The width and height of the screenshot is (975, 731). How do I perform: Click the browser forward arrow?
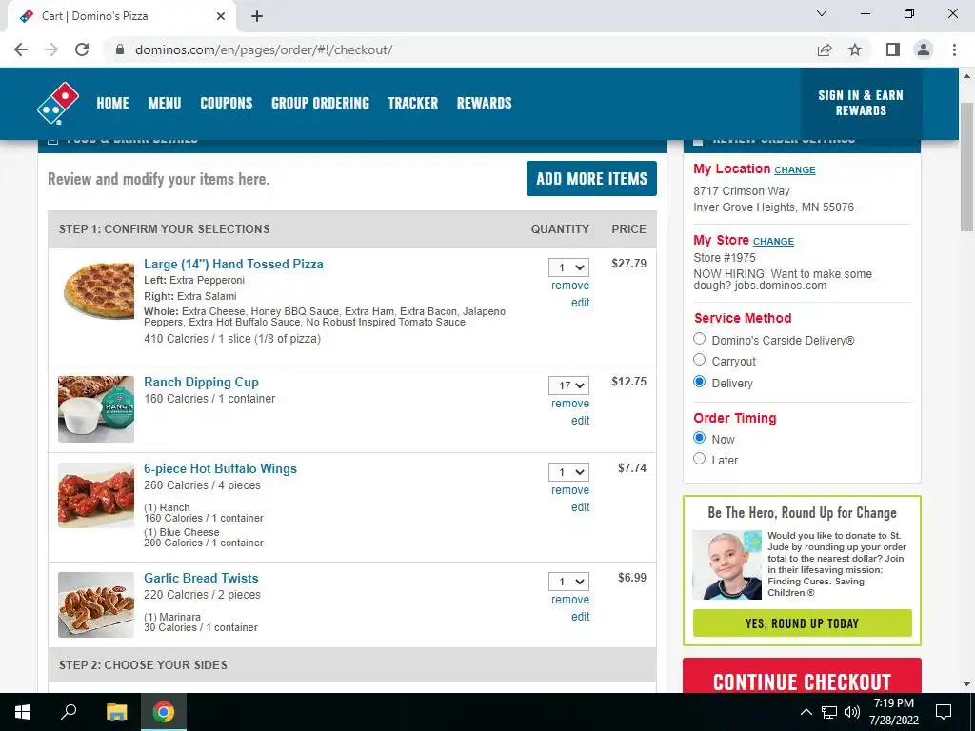[51, 49]
